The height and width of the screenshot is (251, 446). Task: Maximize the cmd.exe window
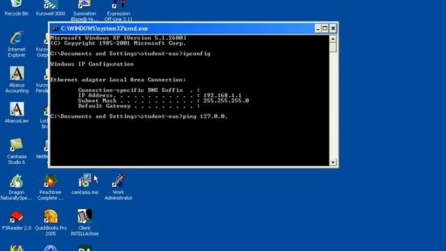(325, 29)
